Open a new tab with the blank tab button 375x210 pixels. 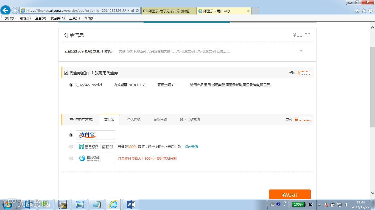tap(255, 11)
